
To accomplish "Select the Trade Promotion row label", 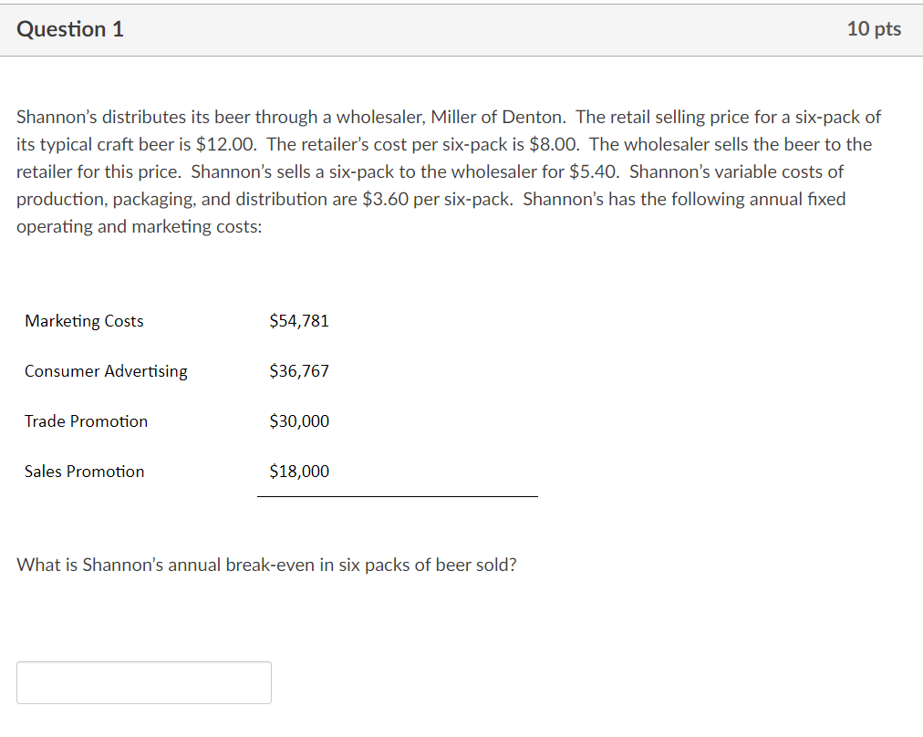I will [x=86, y=421].
